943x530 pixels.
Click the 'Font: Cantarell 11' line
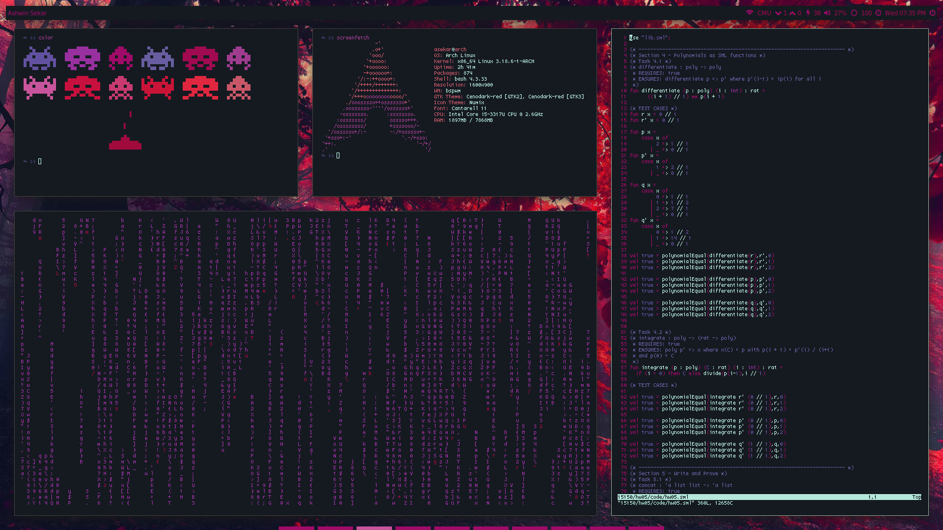point(460,108)
